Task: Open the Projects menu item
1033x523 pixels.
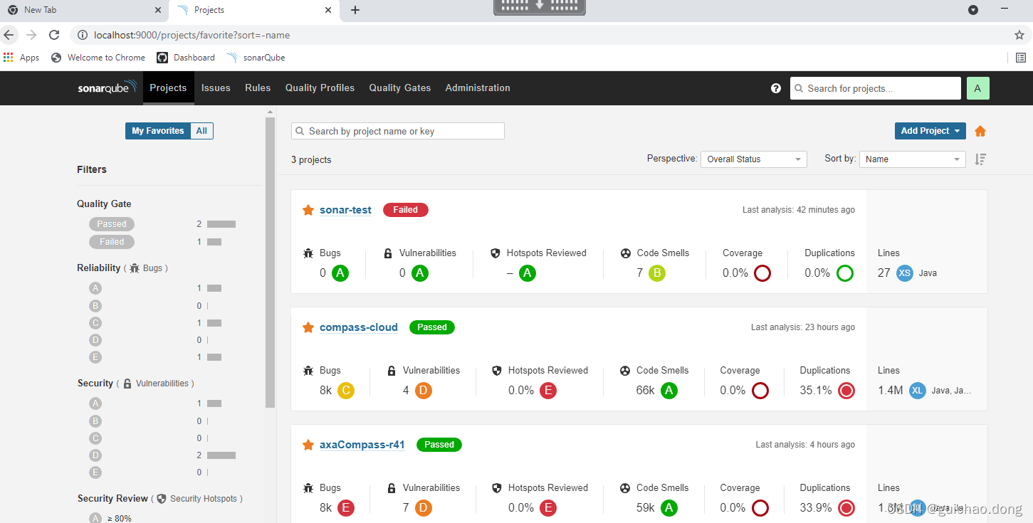Action: tap(168, 88)
